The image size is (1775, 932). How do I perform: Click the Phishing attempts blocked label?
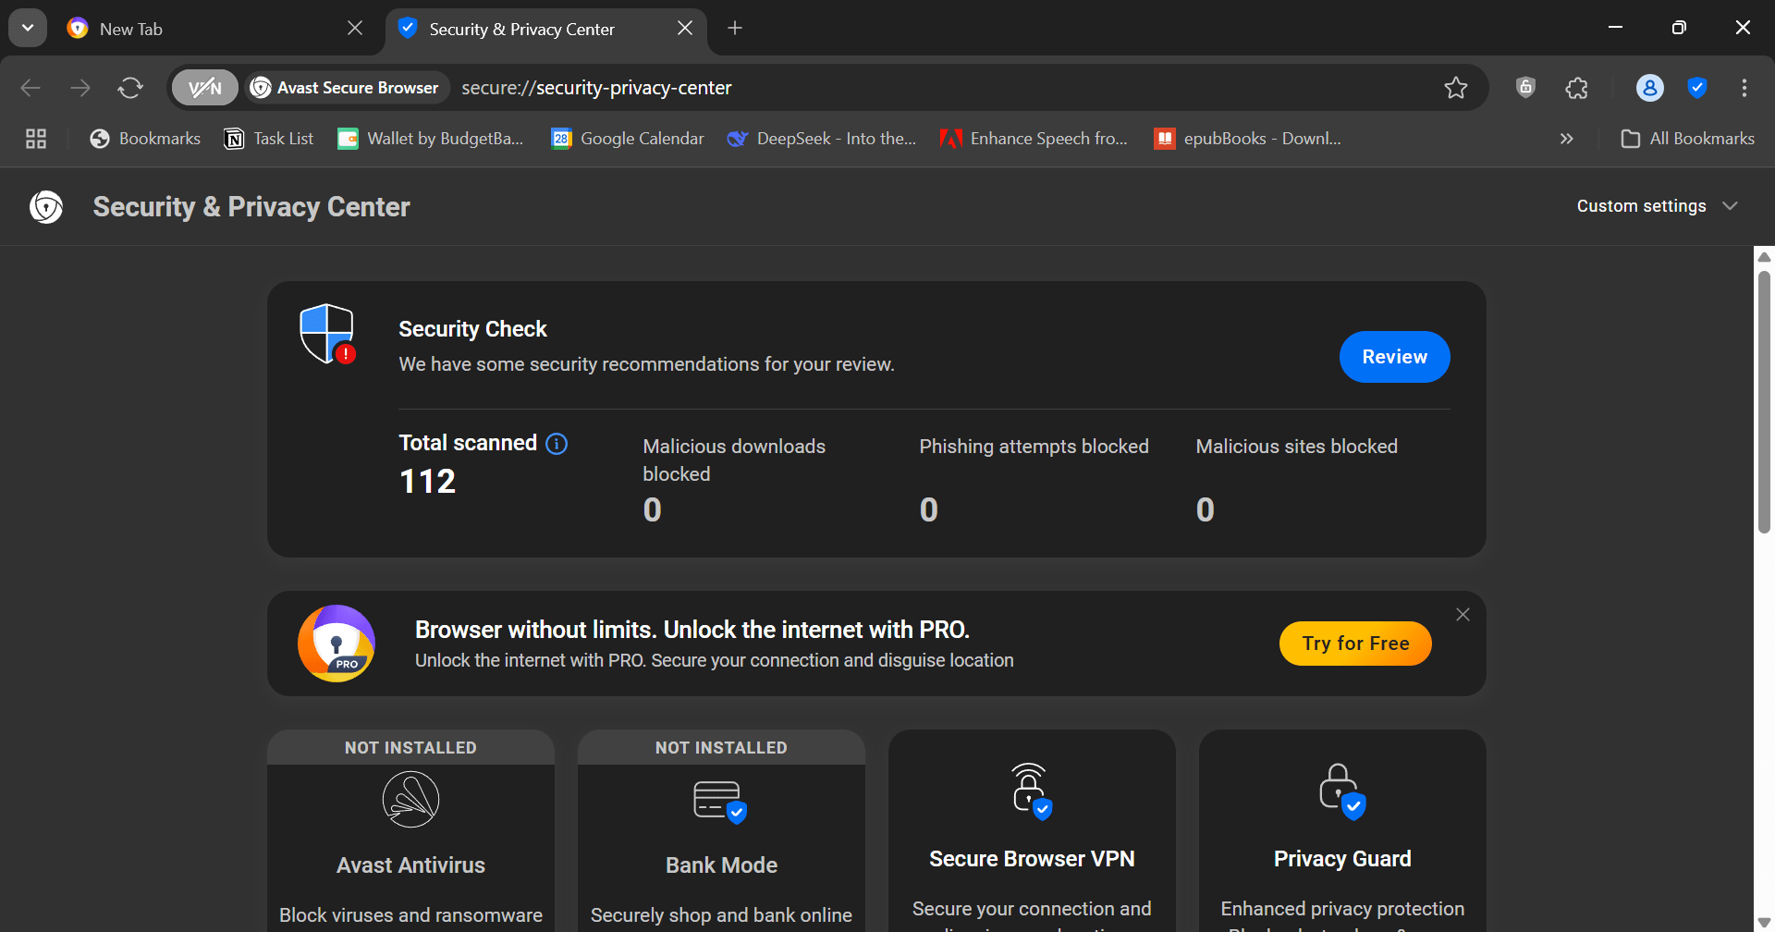pyautogui.click(x=1034, y=447)
